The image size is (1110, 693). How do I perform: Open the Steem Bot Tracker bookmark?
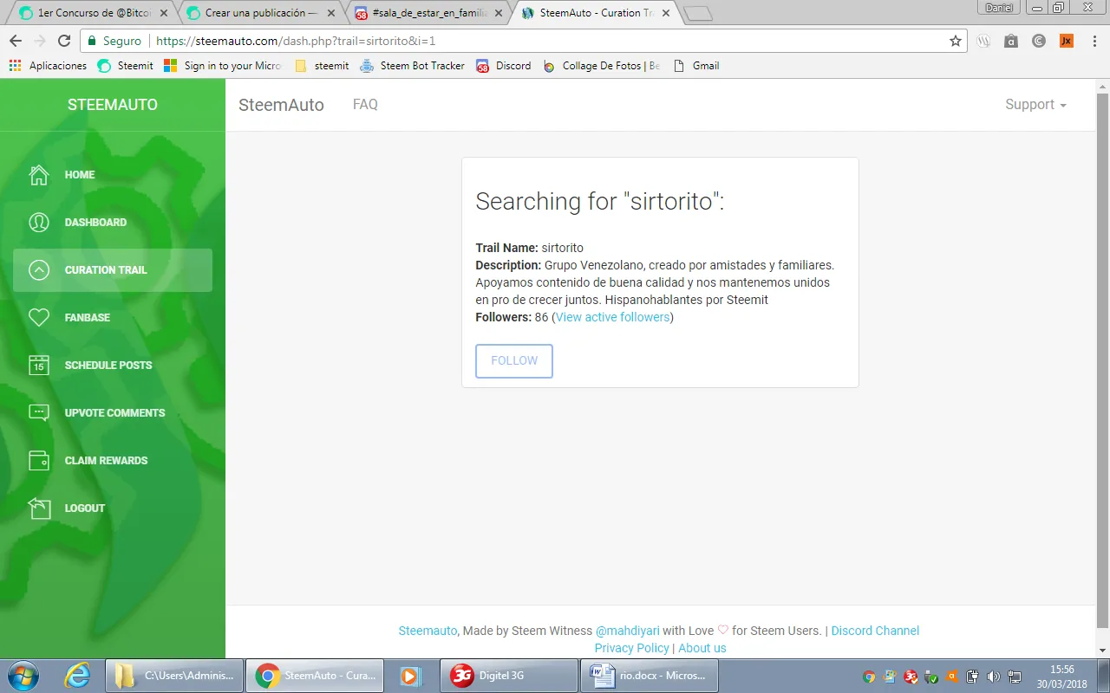click(x=413, y=66)
